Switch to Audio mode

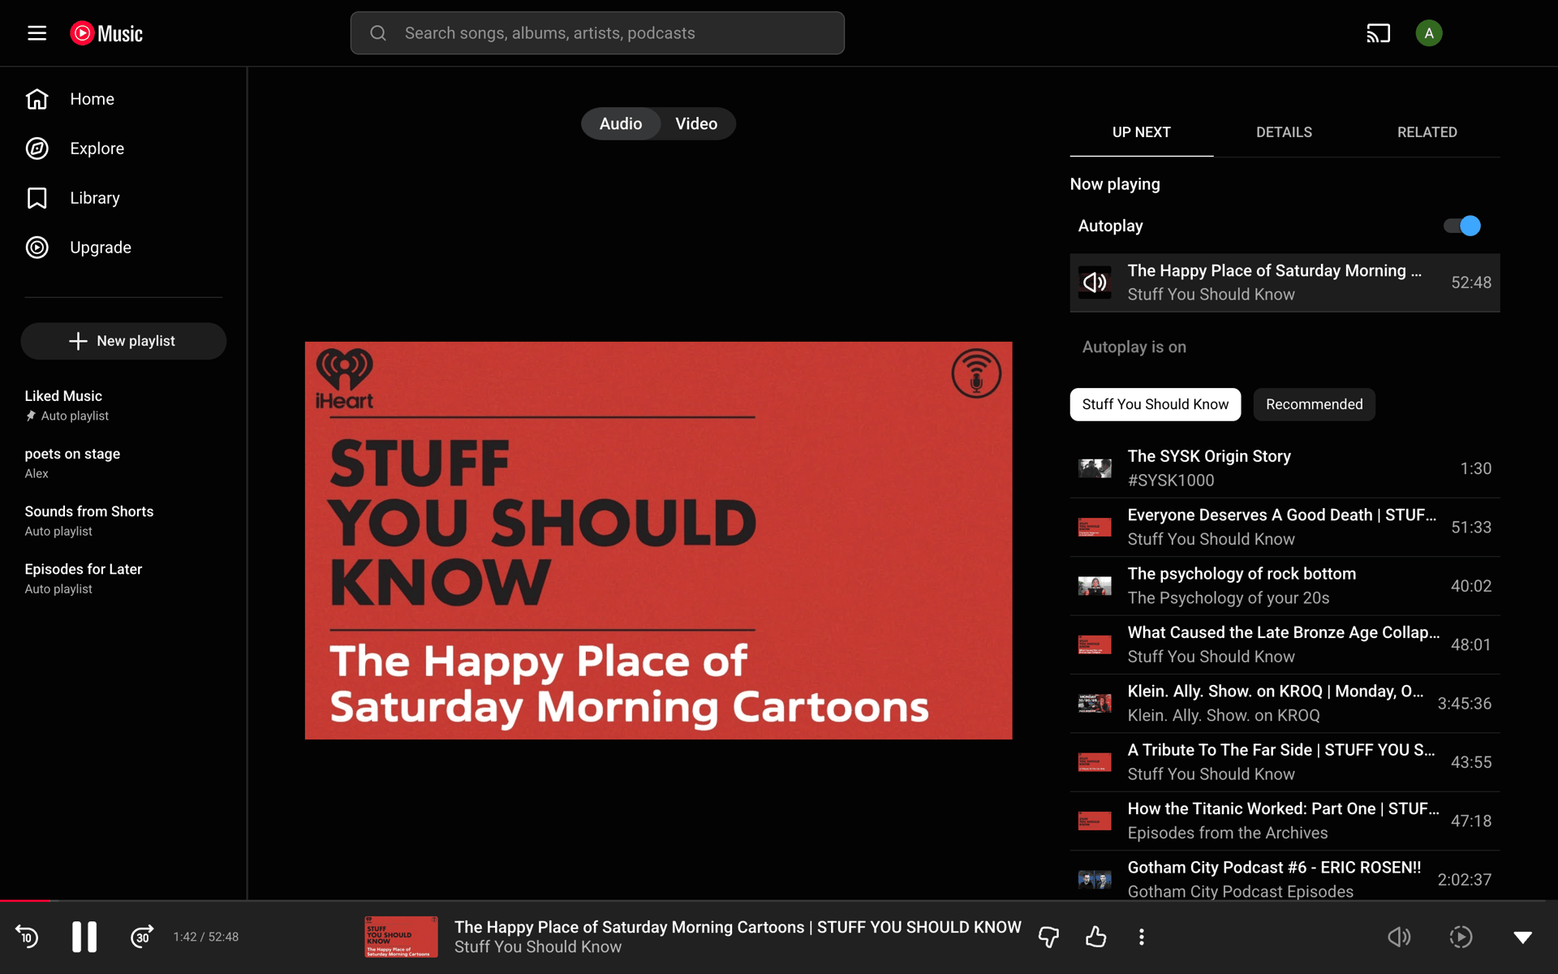pos(621,123)
